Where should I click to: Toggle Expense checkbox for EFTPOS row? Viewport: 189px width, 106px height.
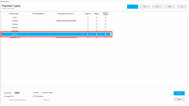click(88, 21)
